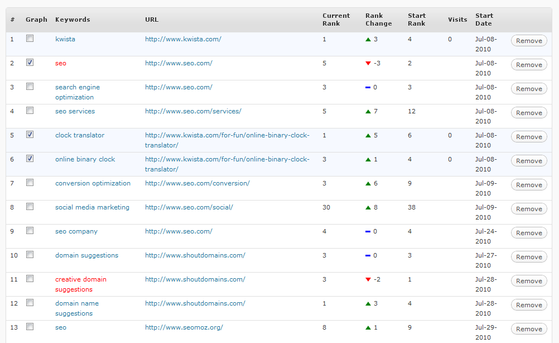Open the http://www.seo.com/services/ link

click(x=193, y=111)
